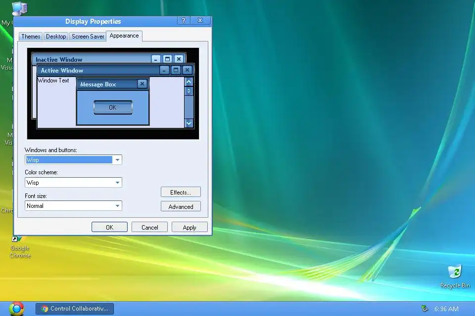Click the Advanced button
This screenshot has width=475, height=316.
click(x=181, y=206)
